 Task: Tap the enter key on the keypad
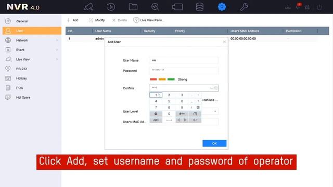point(195,120)
